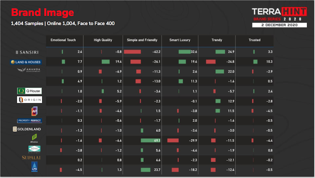Select the 32.6 Smart Luxury value
The image size is (315, 178).
point(194,52)
